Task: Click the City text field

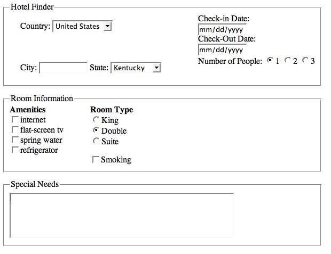Action: click(63, 68)
